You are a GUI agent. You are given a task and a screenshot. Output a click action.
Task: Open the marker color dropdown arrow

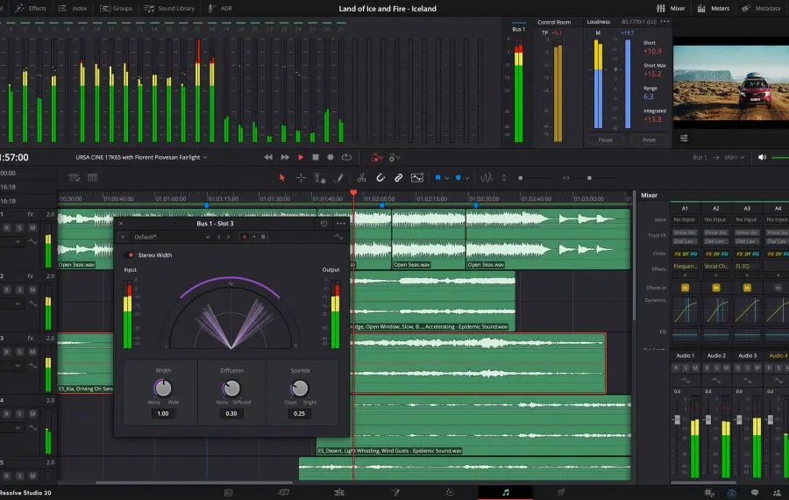pyautogui.click(x=467, y=178)
